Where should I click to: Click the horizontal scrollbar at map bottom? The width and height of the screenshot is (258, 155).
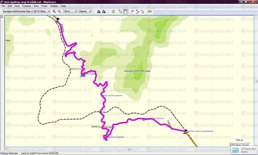coord(129,149)
